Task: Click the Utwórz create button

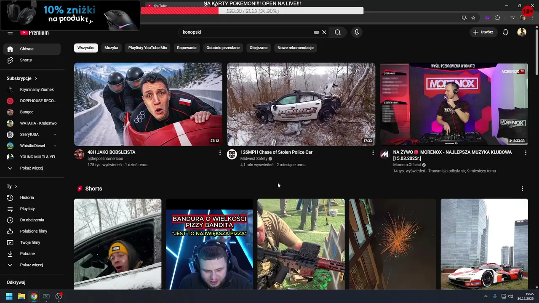Action: click(x=483, y=32)
